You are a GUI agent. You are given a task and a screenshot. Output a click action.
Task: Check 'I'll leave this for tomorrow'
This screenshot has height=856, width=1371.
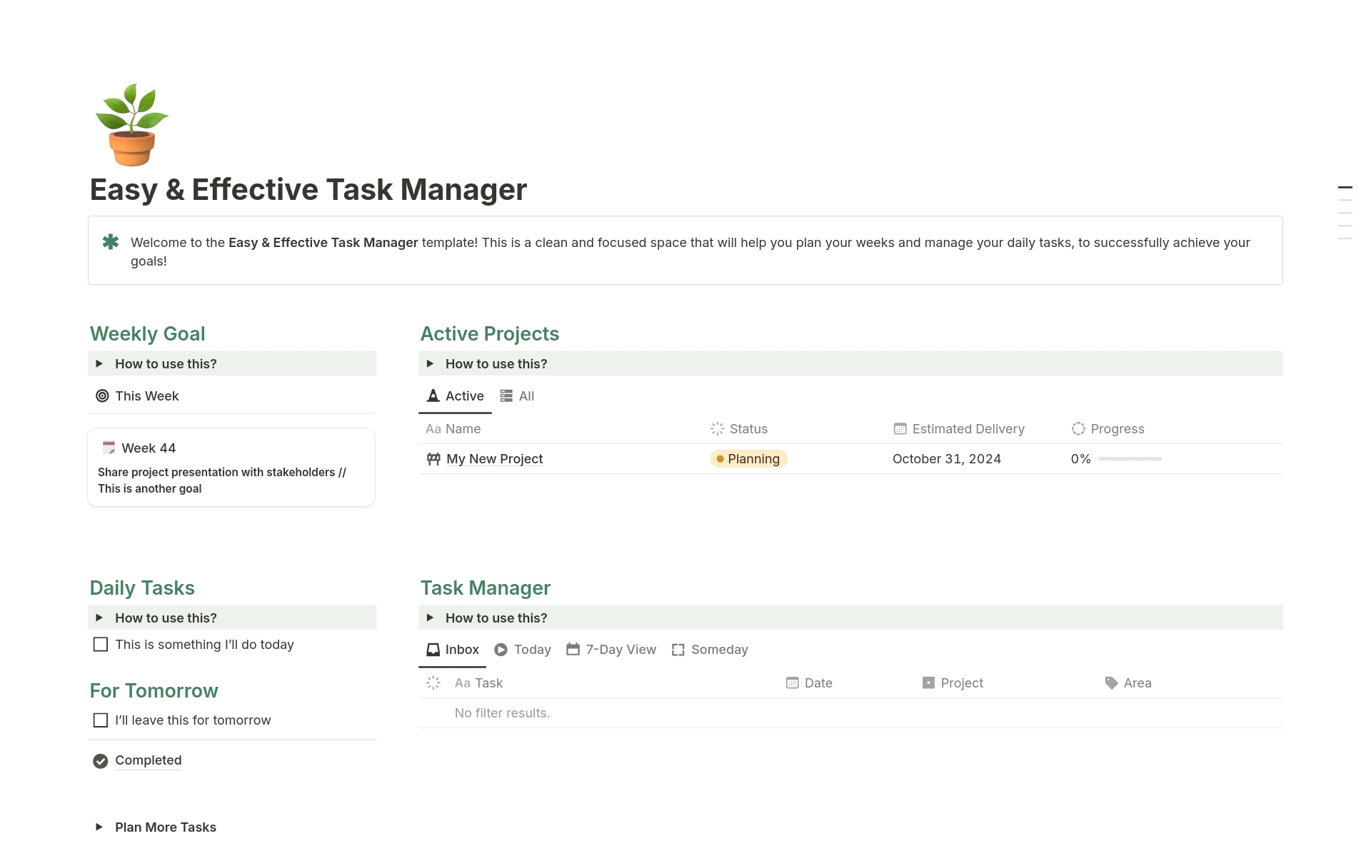coord(100,720)
